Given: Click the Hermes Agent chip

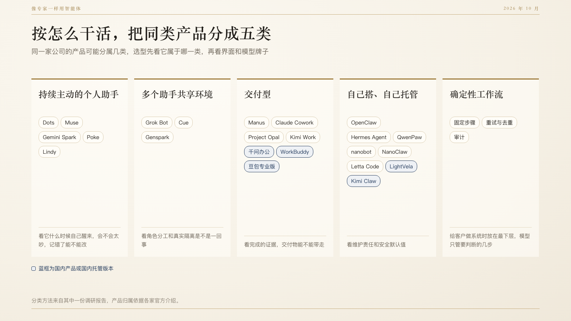Looking at the screenshot, I should [369, 137].
